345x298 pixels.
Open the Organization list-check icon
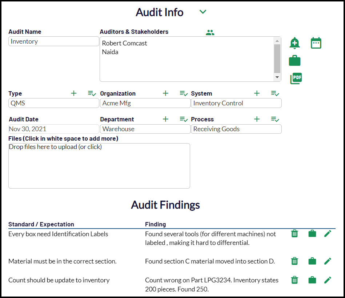click(x=184, y=93)
